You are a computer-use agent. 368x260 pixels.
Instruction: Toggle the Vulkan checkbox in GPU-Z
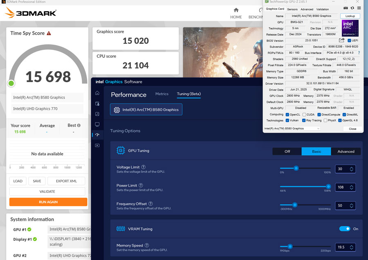pyautogui.click(x=287, y=120)
